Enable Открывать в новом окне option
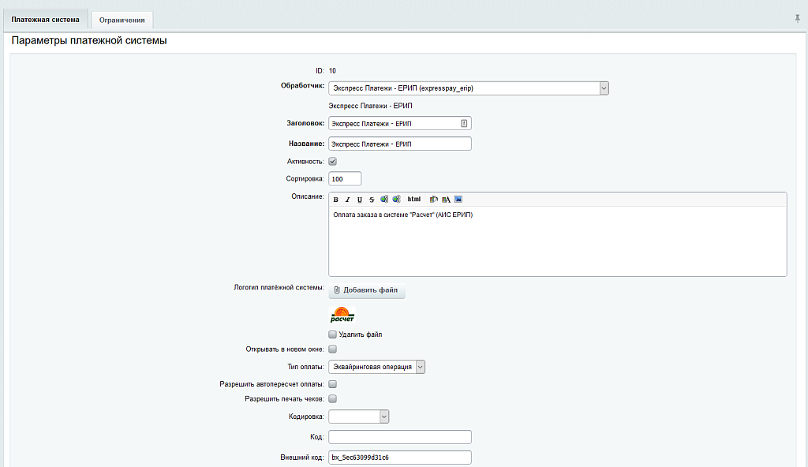Viewport: 808px width, 467px height. pyautogui.click(x=332, y=349)
